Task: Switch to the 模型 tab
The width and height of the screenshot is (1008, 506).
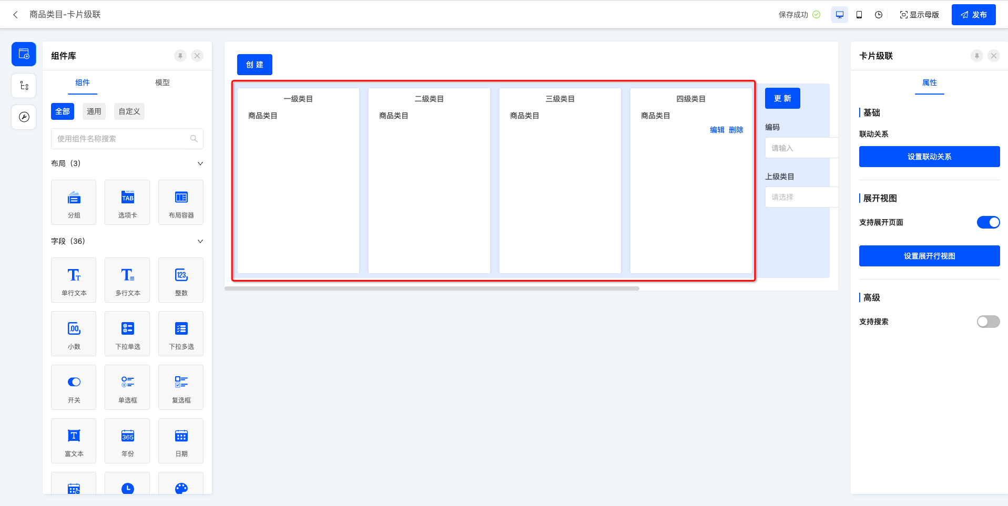Action: click(x=162, y=82)
